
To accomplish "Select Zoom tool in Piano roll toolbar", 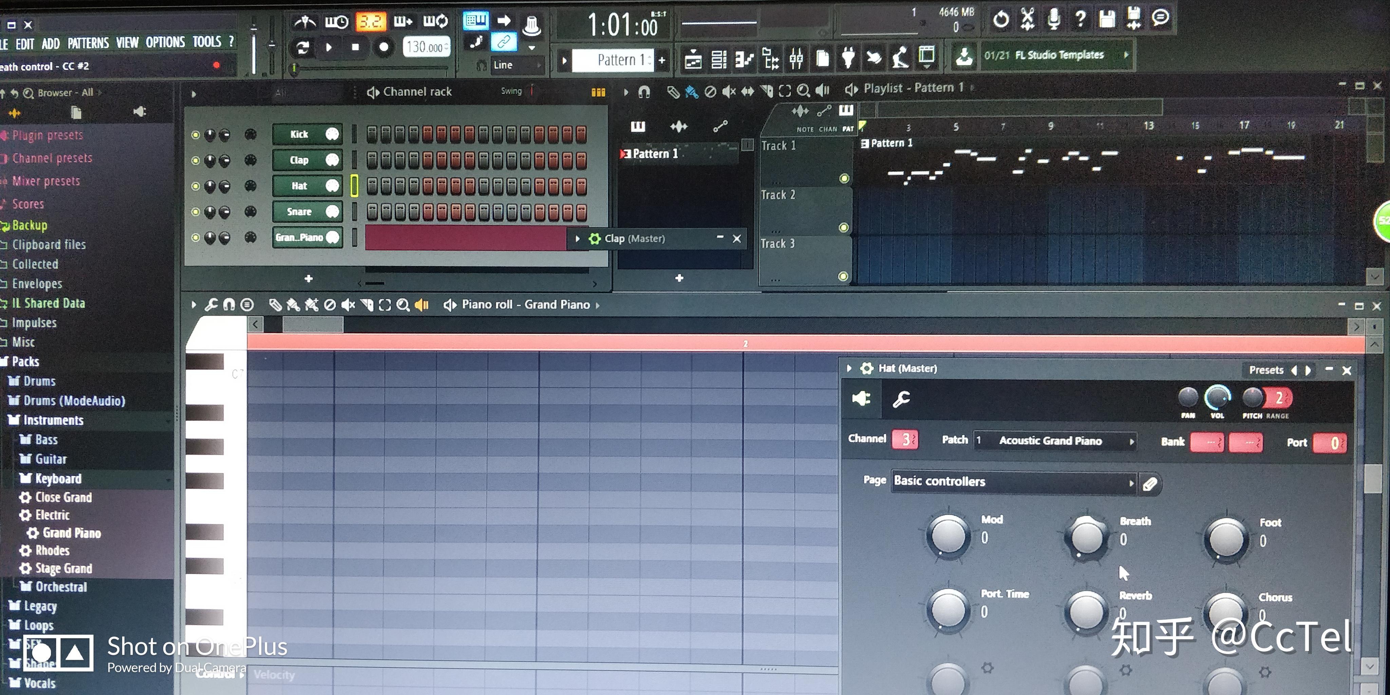I will click(403, 305).
